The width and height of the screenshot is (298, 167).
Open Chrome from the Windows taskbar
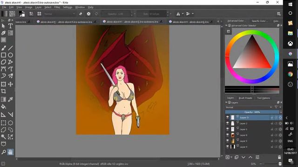tap(290, 74)
